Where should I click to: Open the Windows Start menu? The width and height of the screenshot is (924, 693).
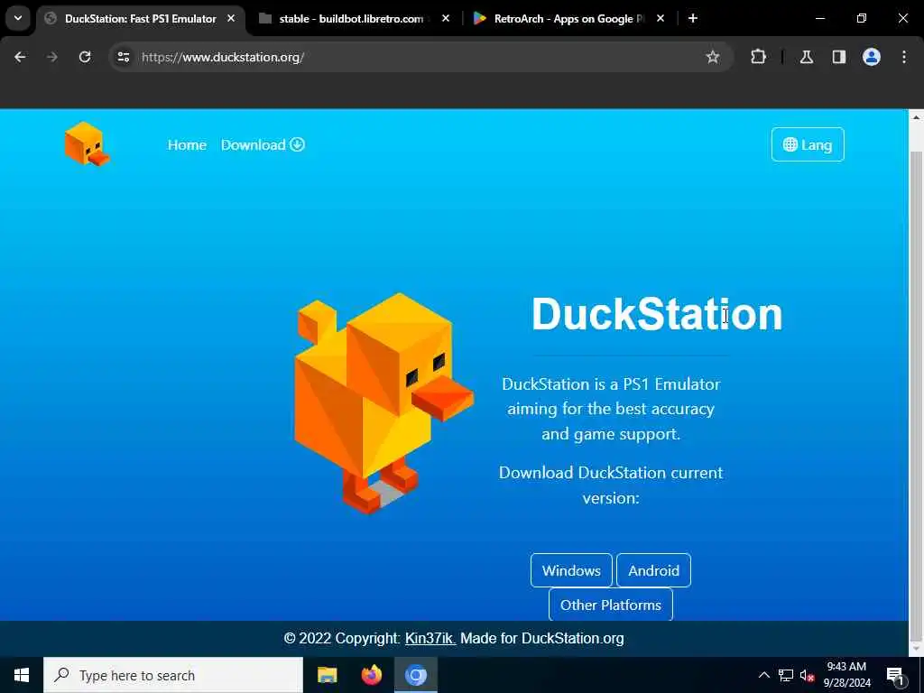point(22,675)
